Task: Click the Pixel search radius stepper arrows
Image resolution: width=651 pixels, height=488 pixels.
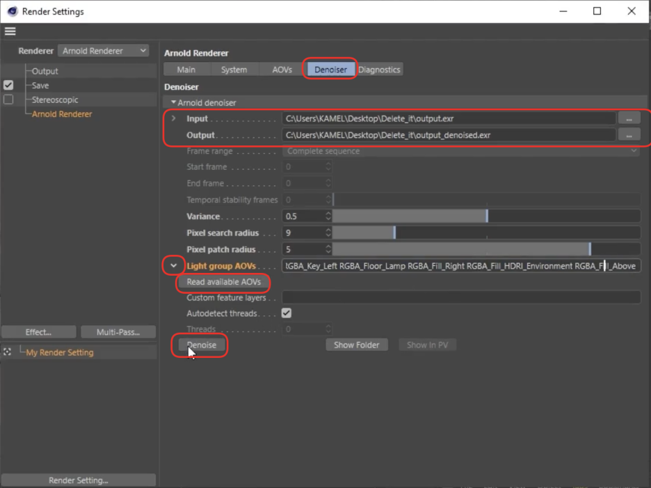Action: [x=328, y=233]
